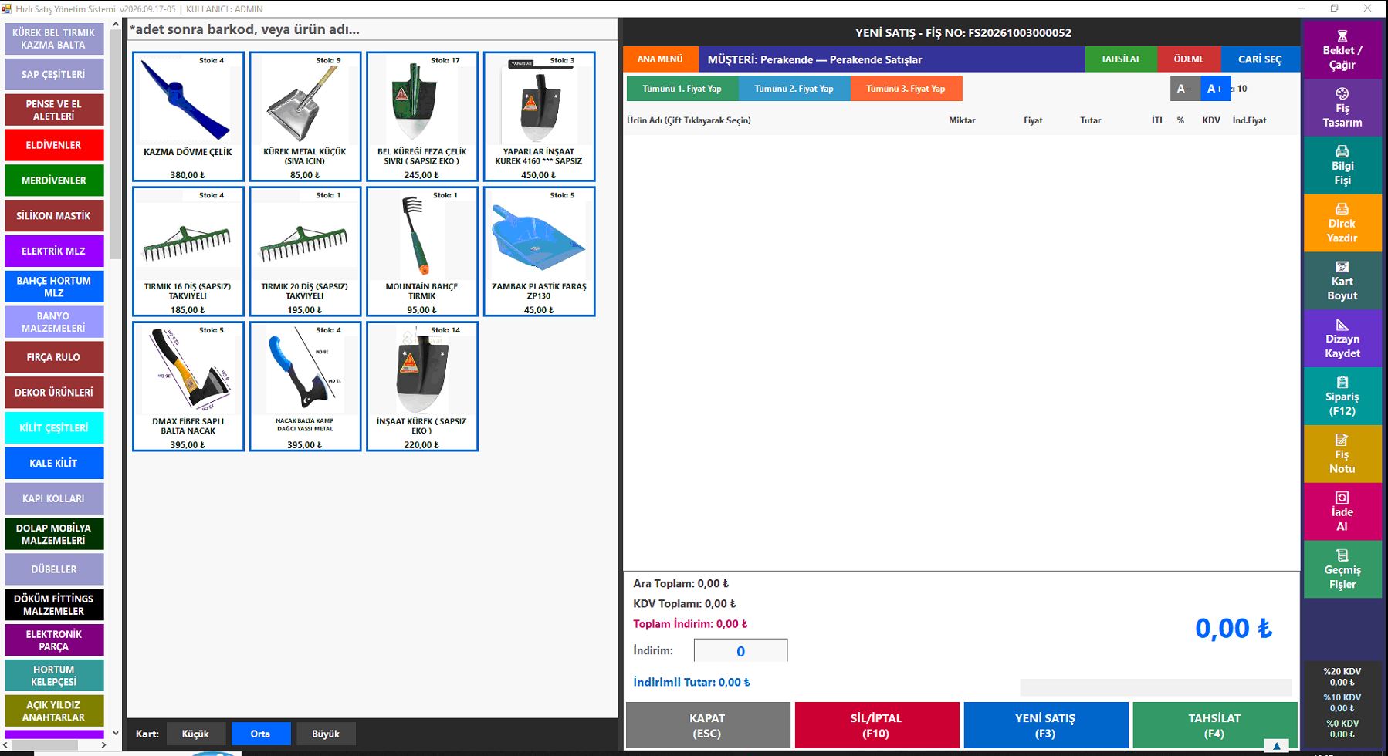Open Sipariş (F12) order button
Image resolution: width=1388 pixels, height=756 pixels.
(x=1342, y=396)
